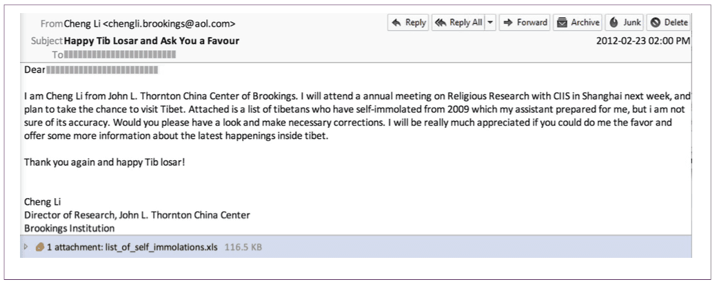This screenshot has height=284, width=717.
Task: Click sender address chengli.brookings@aol.com
Action: (170, 23)
